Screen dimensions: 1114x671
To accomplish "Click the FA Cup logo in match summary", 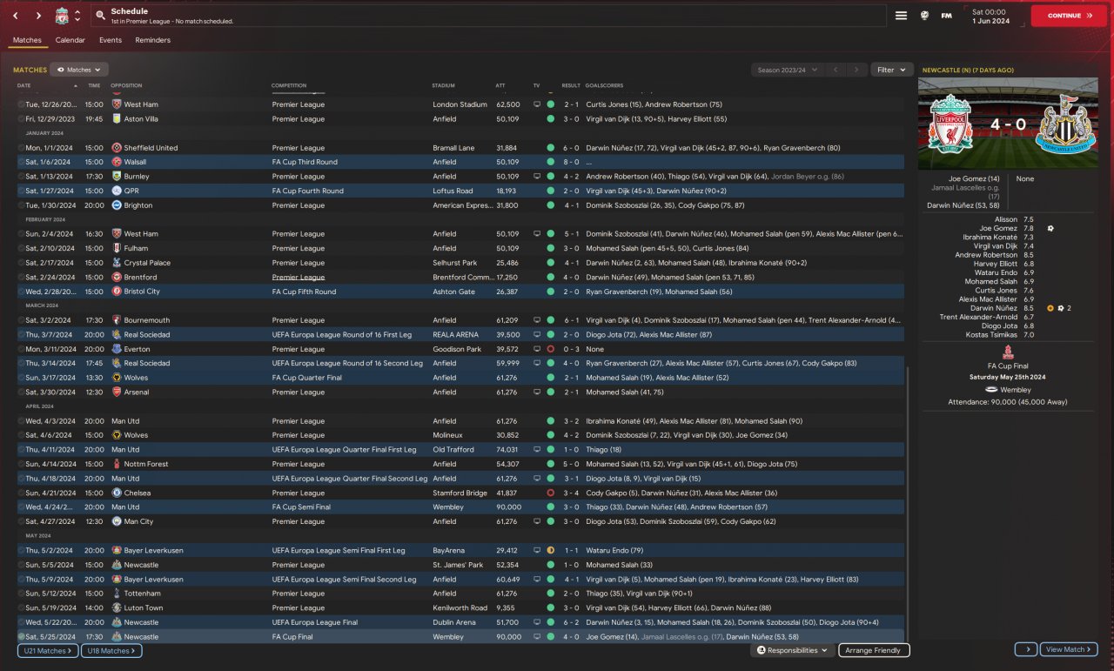I will pos(1009,353).
